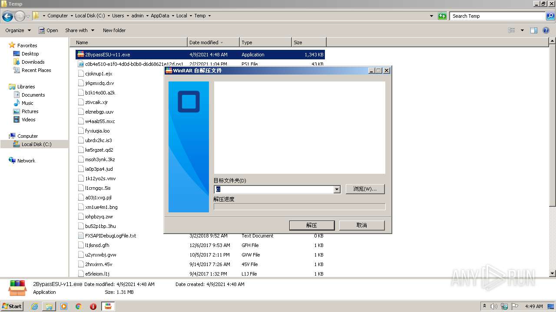Click the volume speaker tray icon
The height and width of the screenshot is (312, 556).
coord(494,306)
